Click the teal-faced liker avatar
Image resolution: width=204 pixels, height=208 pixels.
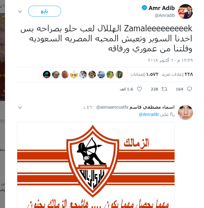coord(47,75)
